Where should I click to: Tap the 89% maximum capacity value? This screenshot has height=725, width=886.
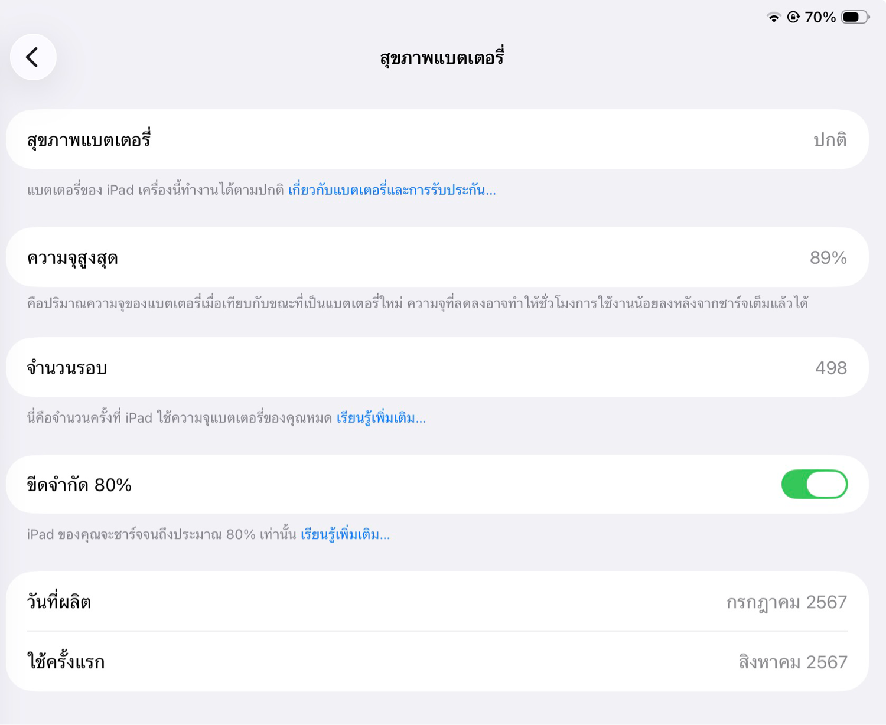point(828,257)
